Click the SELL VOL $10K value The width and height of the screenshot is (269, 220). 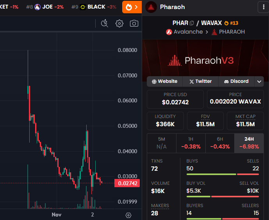(x=253, y=191)
